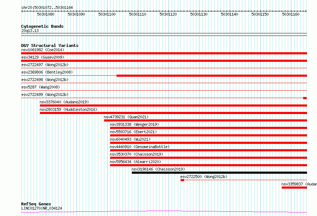
Task: Open the esv2722497 (Wong2012b) variant
Action: tap(45, 65)
